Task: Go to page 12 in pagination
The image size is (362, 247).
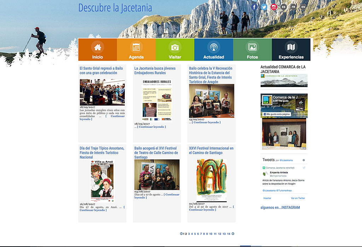Action: pyautogui.click(x=220, y=234)
